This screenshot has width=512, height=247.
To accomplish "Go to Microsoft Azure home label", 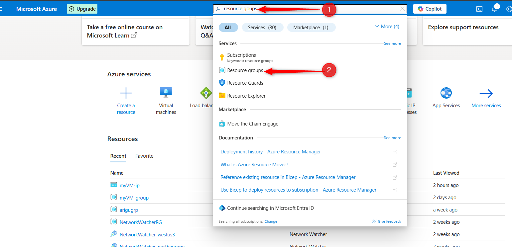I will [x=37, y=9].
